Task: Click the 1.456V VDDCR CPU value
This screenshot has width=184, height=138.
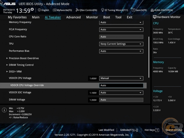Action: 93,78
